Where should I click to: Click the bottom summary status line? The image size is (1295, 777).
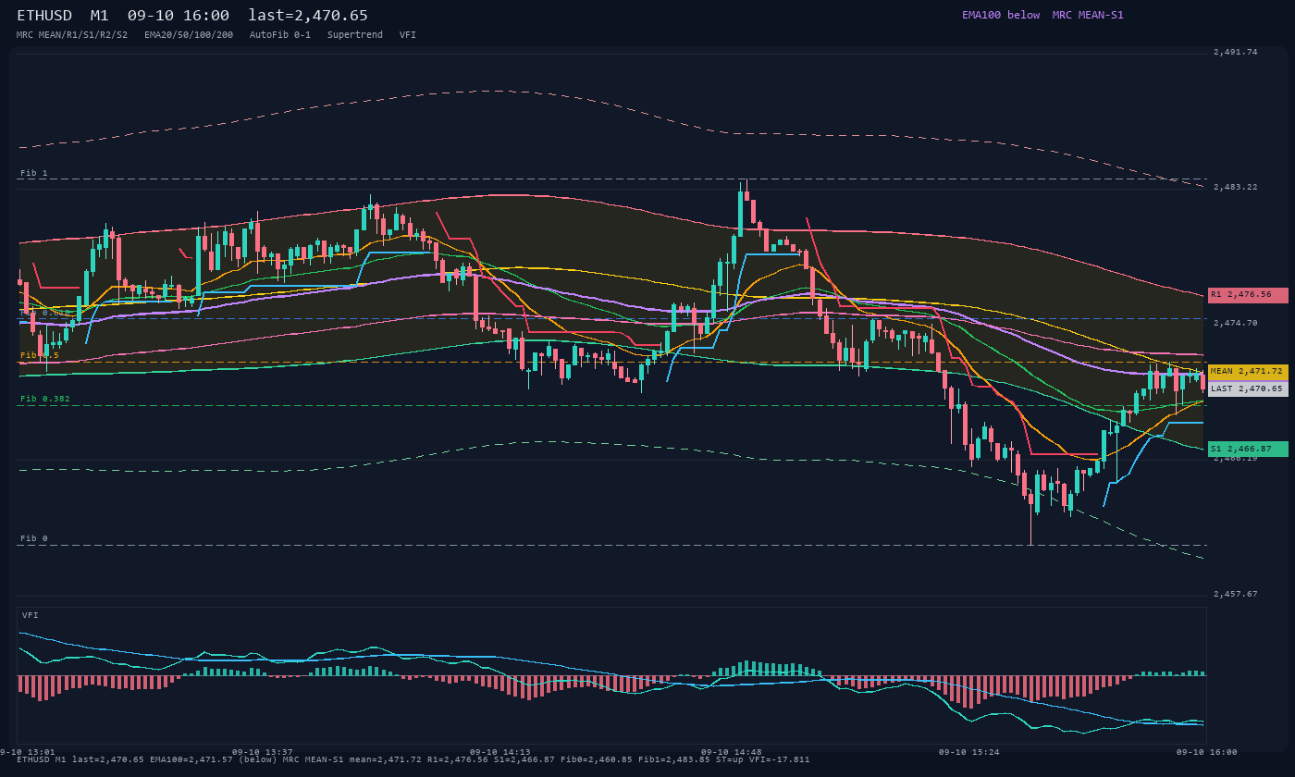pos(413,760)
